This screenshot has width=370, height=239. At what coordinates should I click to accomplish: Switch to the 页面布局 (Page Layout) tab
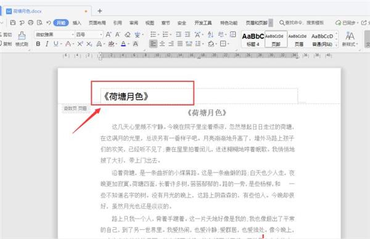click(x=97, y=23)
